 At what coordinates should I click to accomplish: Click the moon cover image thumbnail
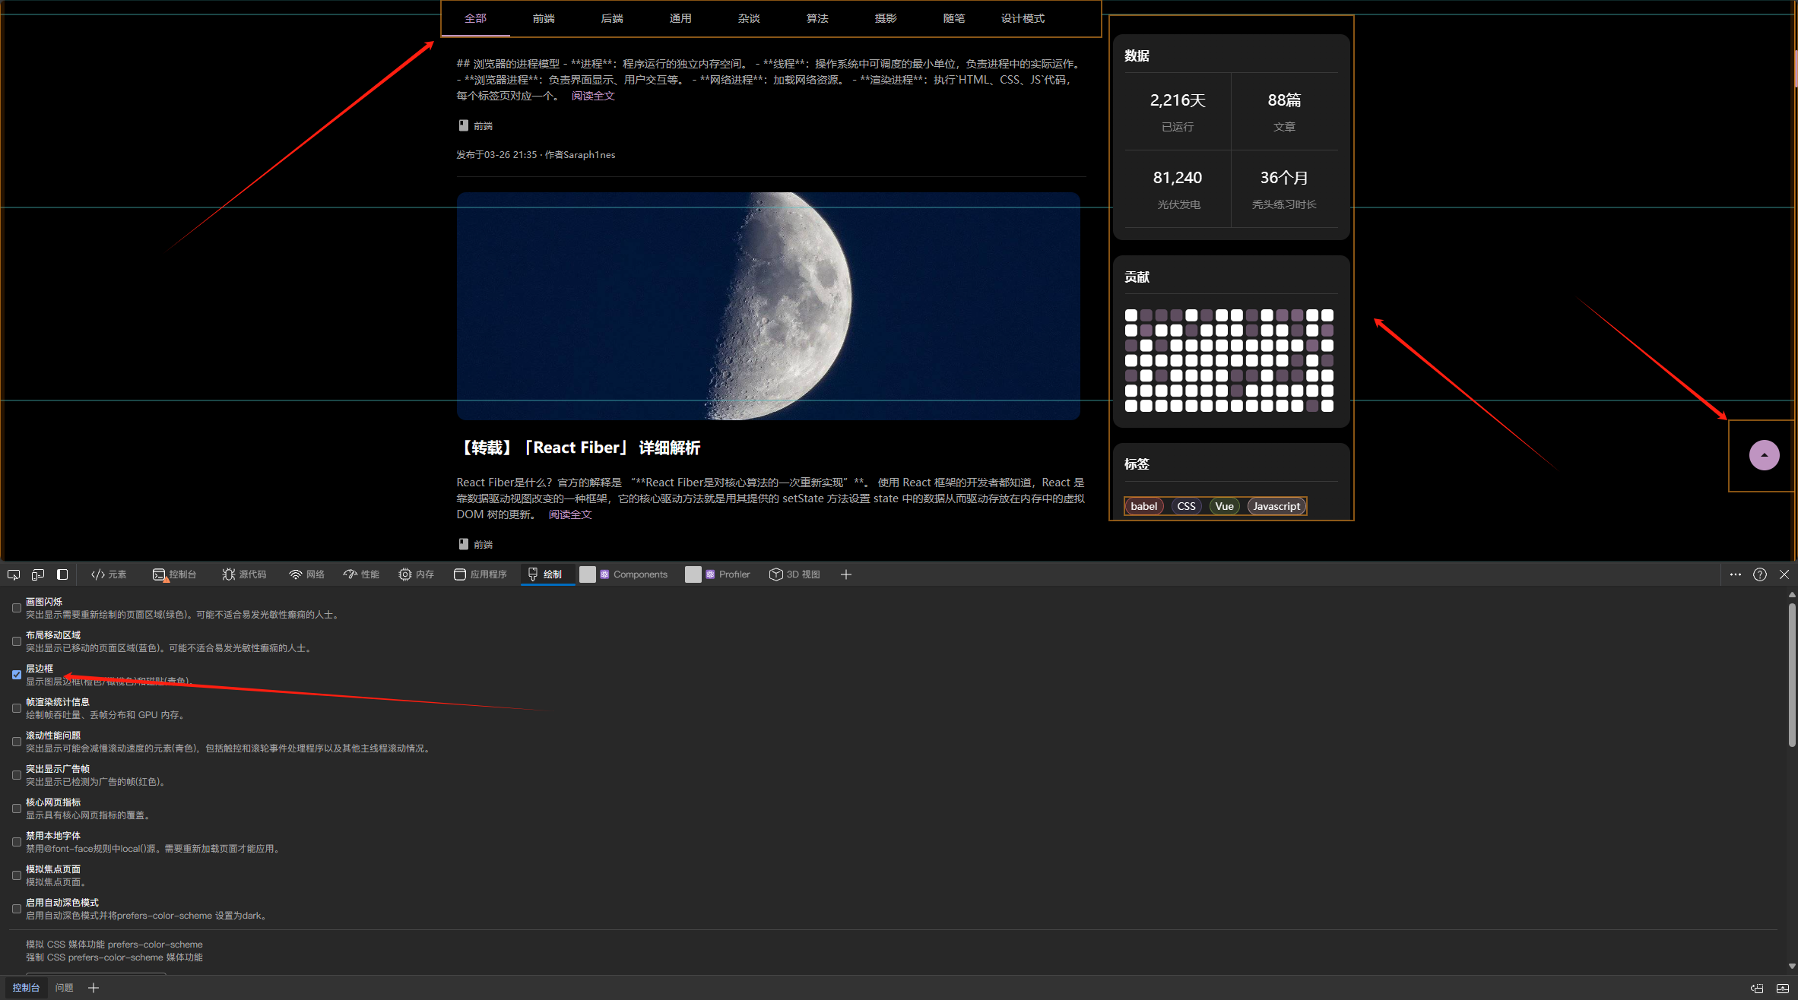click(769, 306)
